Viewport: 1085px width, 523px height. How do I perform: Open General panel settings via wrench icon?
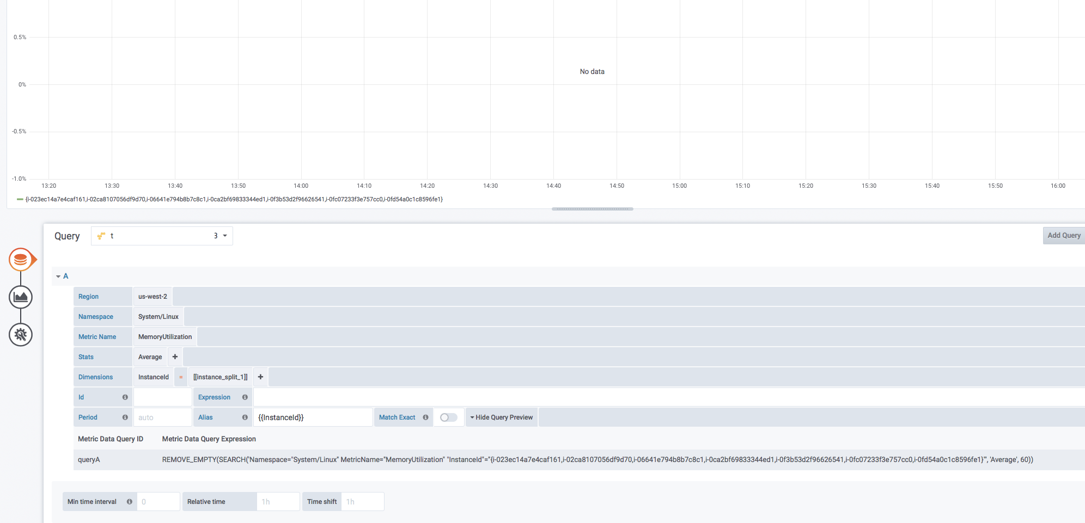coord(21,335)
